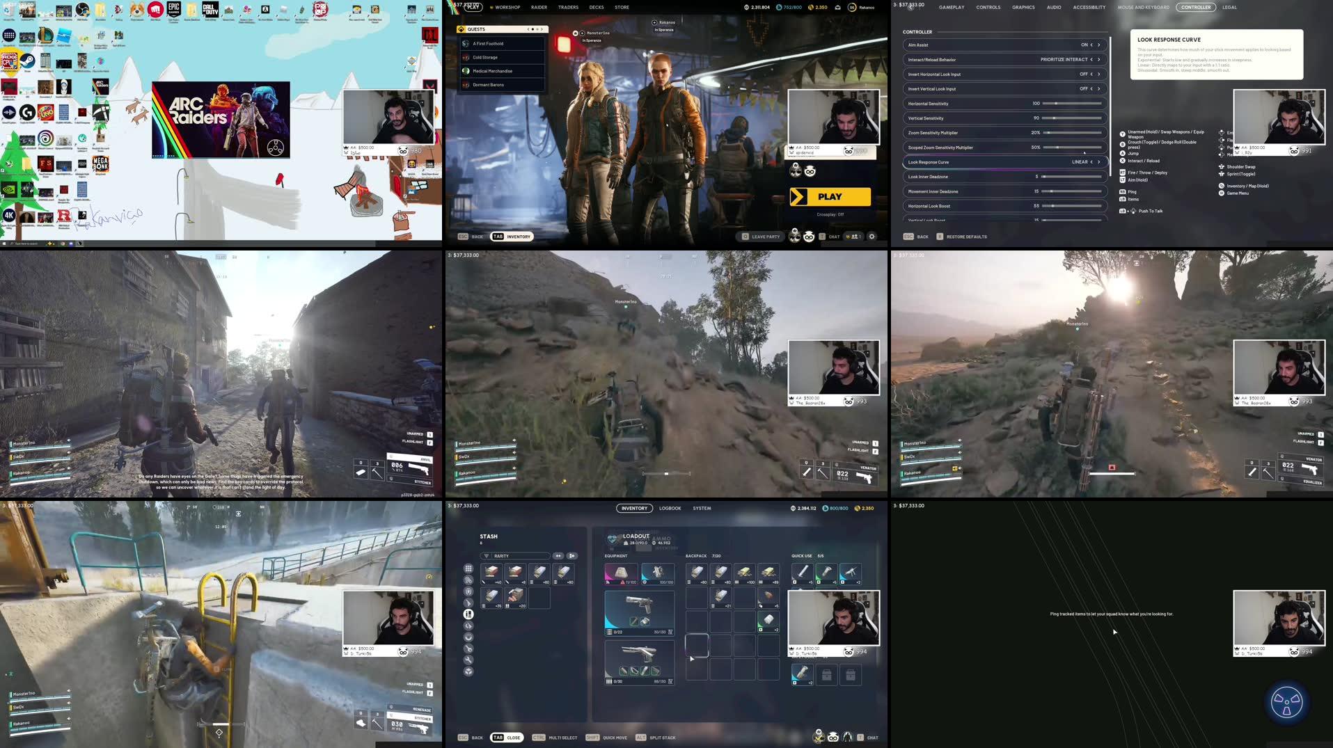Click the gold coins currency icon showing 2,350
The height and width of the screenshot is (748, 1333).
pyautogui.click(x=810, y=7)
